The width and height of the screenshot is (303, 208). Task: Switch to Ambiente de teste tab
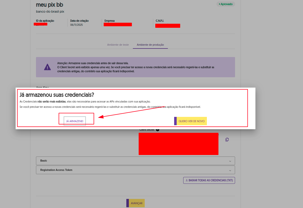[118, 45]
